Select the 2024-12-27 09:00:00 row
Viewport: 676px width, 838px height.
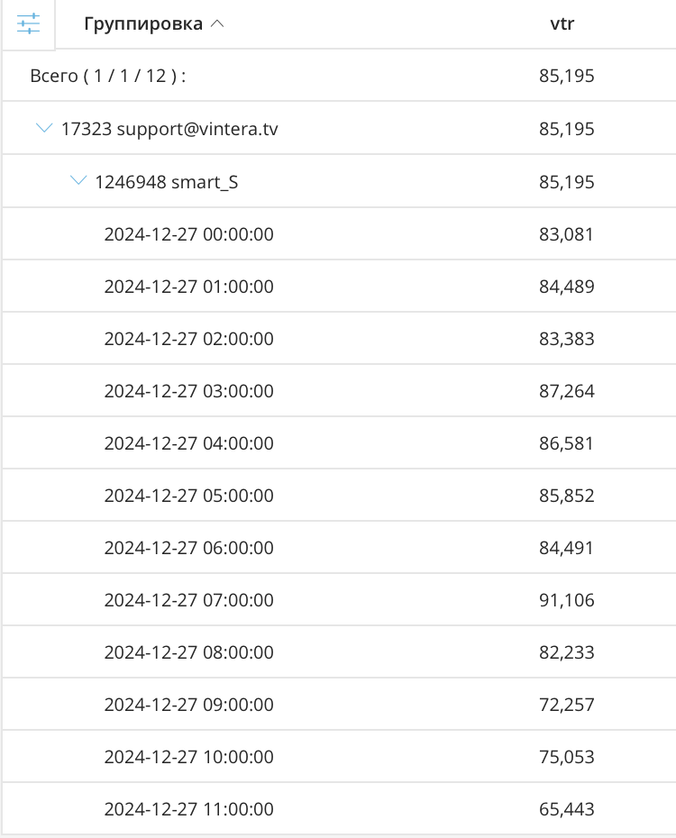[x=188, y=706]
